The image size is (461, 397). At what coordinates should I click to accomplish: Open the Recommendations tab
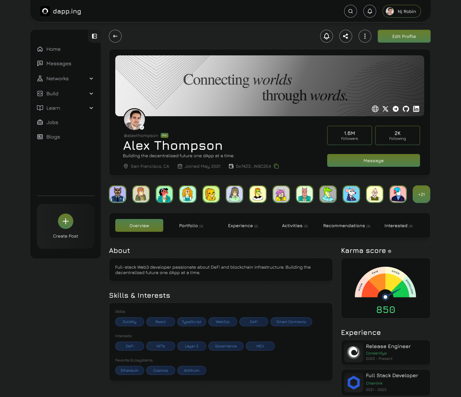tap(346, 226)
